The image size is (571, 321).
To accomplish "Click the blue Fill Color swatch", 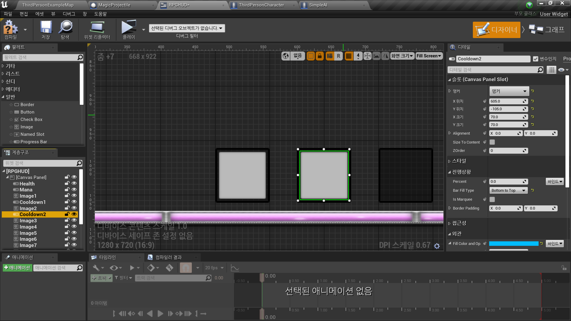I will 514,244.
